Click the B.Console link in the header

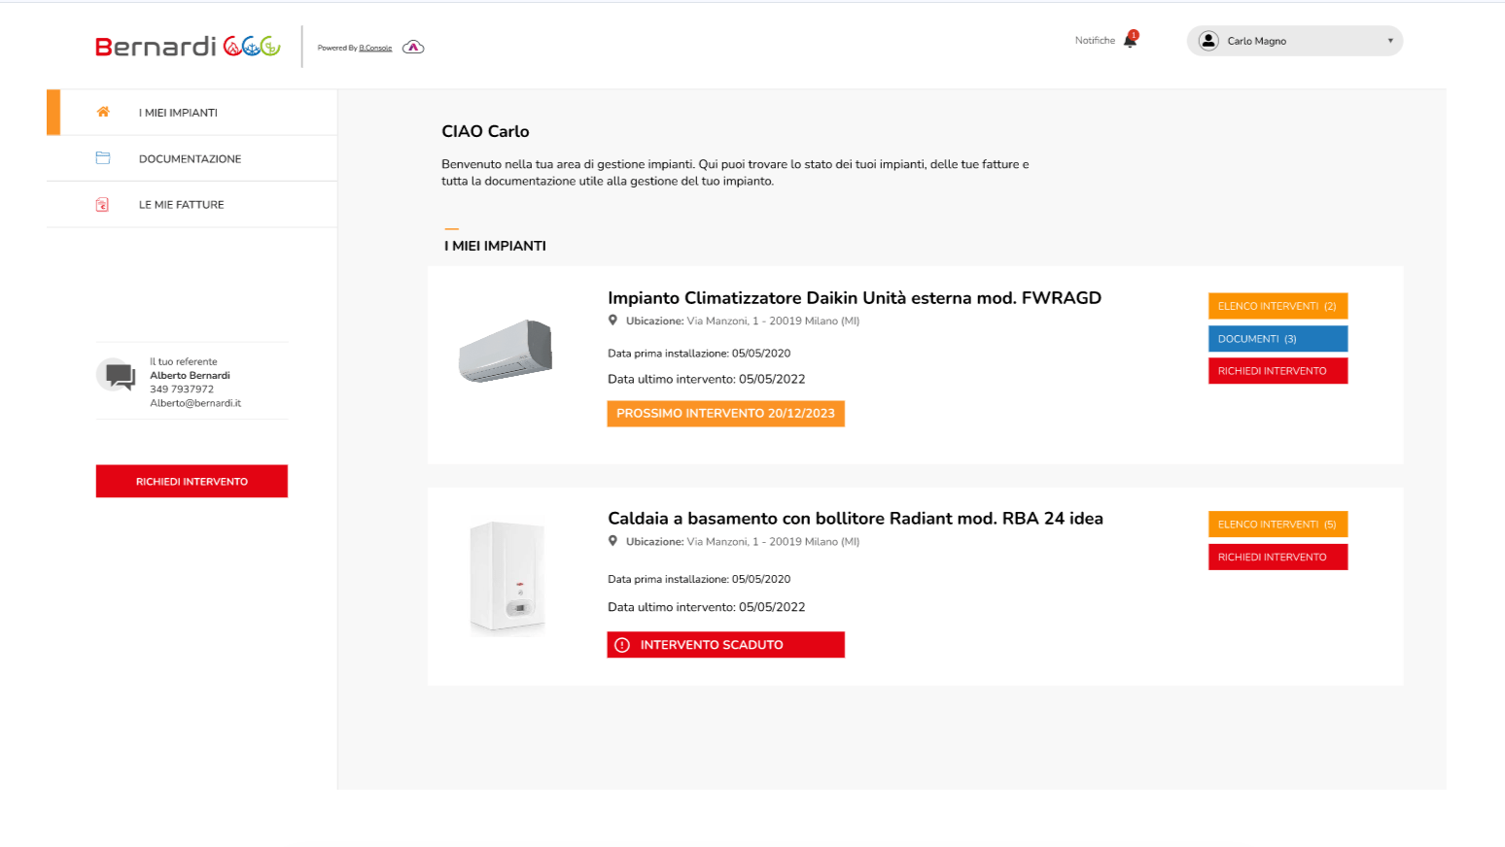coord(375,48)
